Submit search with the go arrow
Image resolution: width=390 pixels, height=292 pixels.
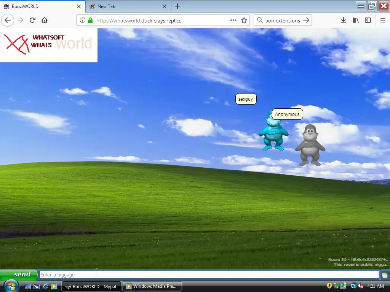click(x=306, y=21)
